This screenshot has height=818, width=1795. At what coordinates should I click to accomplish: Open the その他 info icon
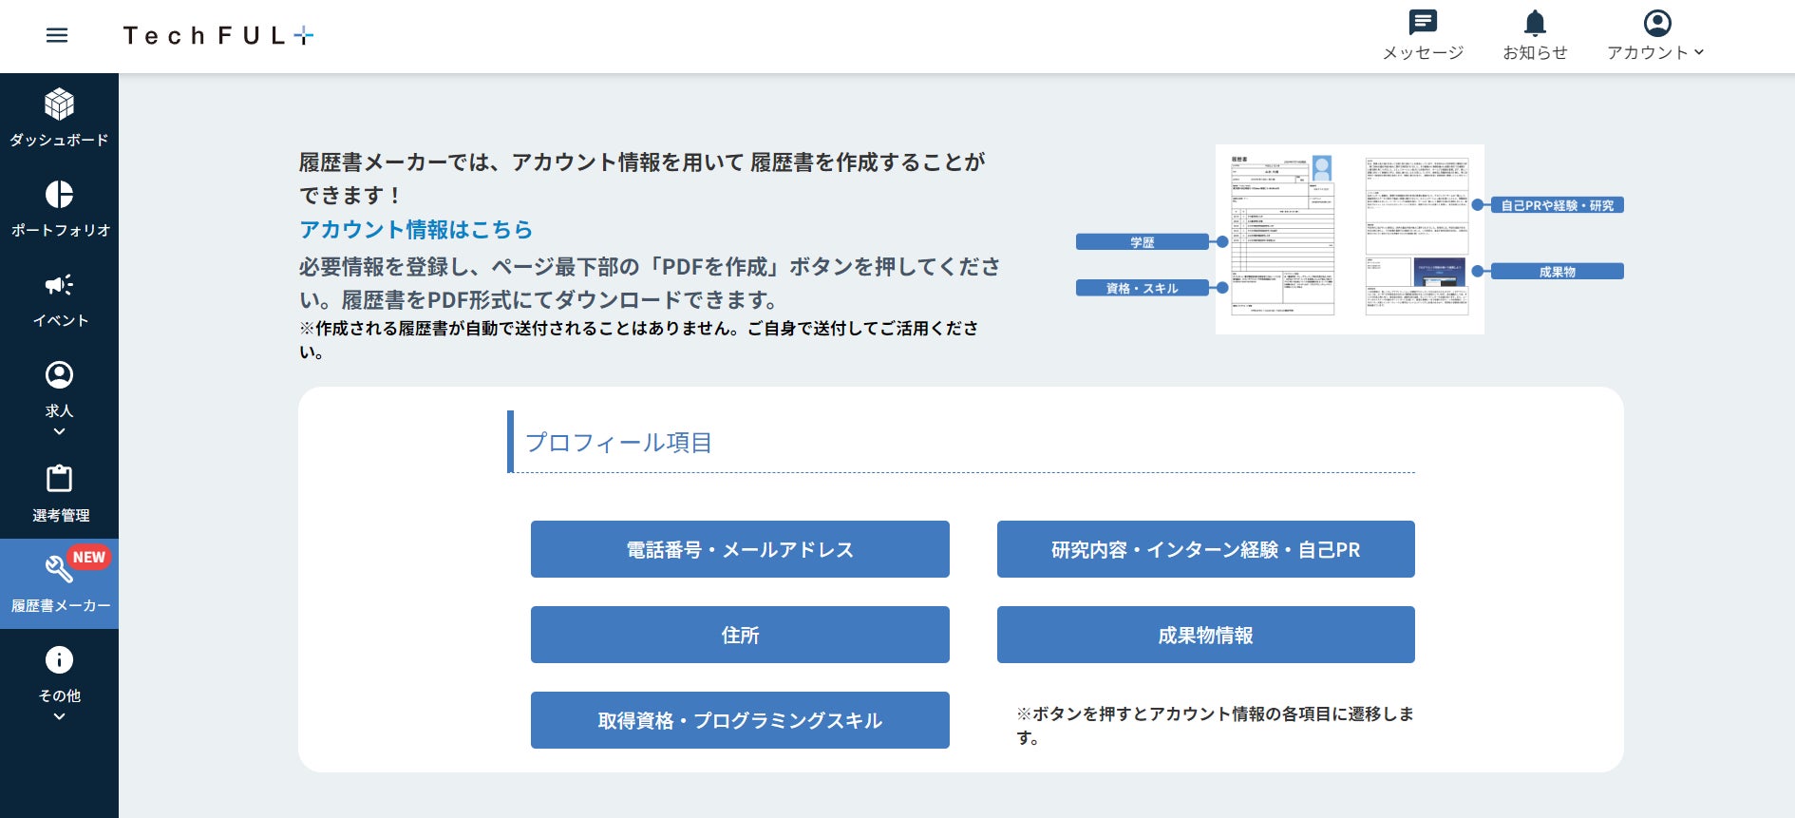[59, 659]
